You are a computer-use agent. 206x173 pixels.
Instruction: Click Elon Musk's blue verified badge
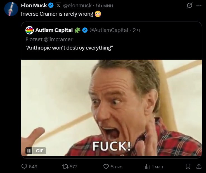pos(51,5)
